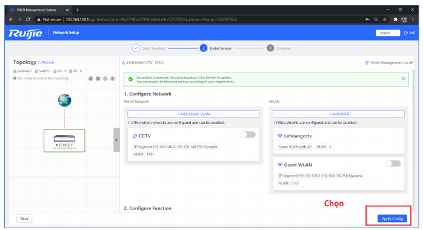This screenshot has height=230, width=423.
Task: Zoom out the topology with minus button
Action: click(x=105, y=79)
